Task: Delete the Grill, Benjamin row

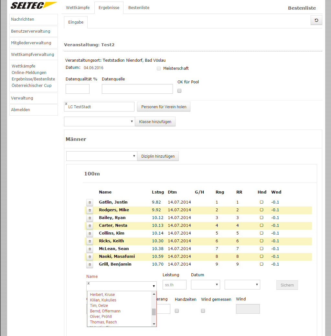Action: pyautogui.click(x=90, y=265)
